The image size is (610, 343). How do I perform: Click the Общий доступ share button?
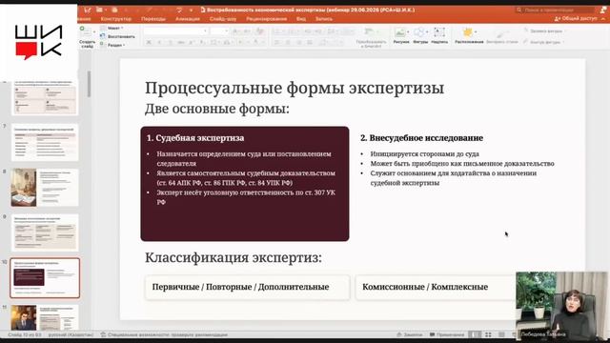click(577, 19)
